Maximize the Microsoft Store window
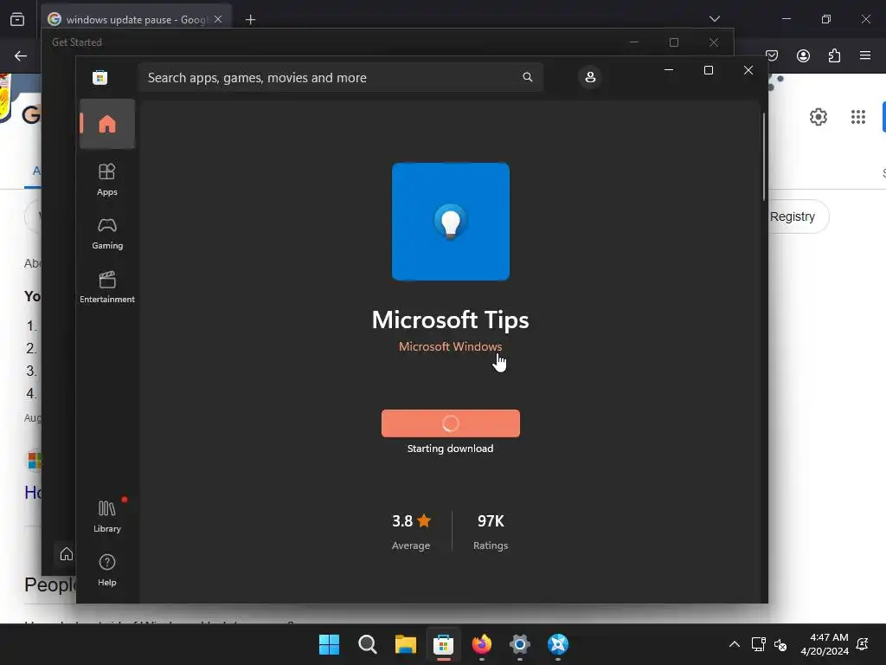Viewport: 886px width, 665px height. pyautogui.click(x=708, y=70)
